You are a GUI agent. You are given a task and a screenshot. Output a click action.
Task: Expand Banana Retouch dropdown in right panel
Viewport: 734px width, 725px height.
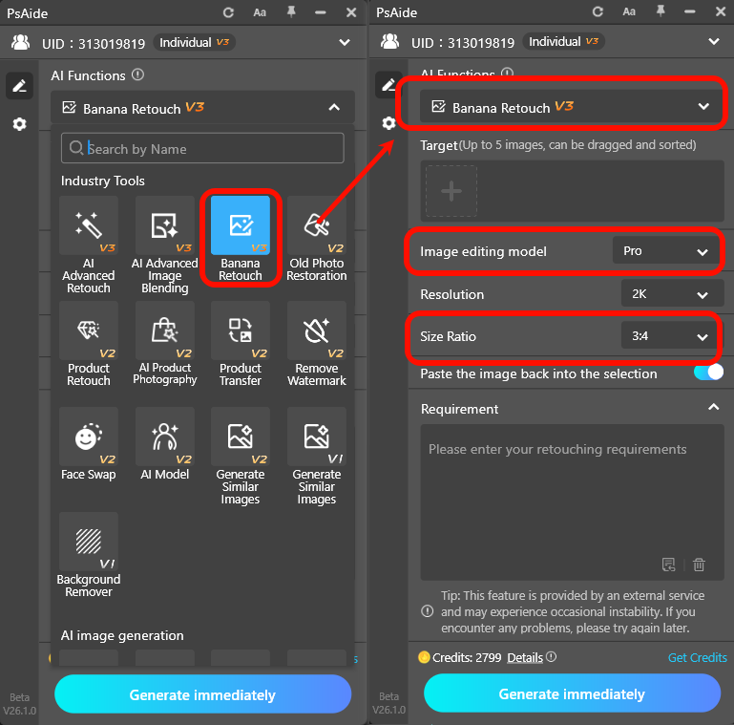pos(703,107)
